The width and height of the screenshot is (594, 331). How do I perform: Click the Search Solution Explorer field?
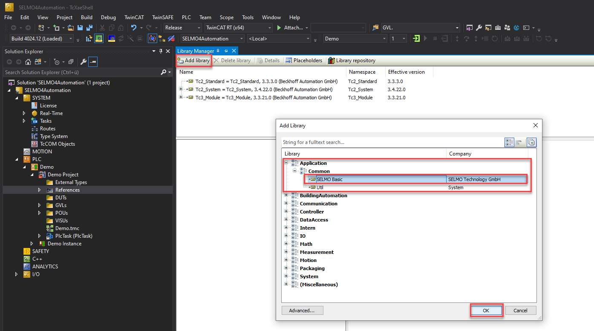pos(81,72)
